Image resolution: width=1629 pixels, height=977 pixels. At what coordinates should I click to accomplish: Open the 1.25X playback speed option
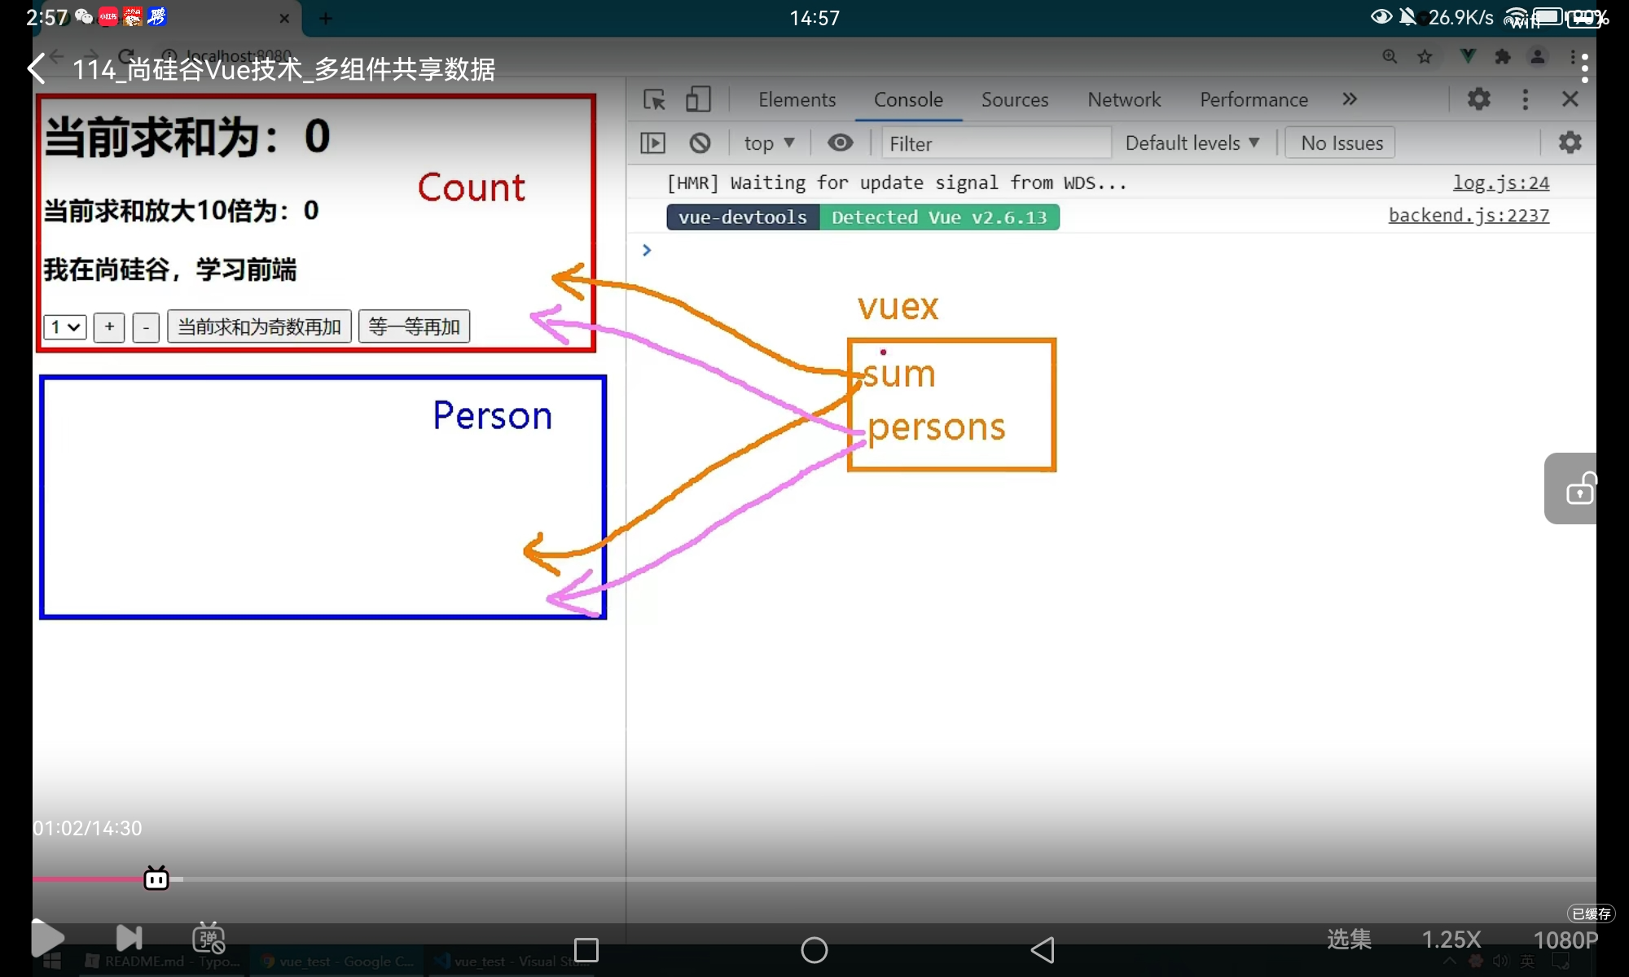[x=1451, y=940]
